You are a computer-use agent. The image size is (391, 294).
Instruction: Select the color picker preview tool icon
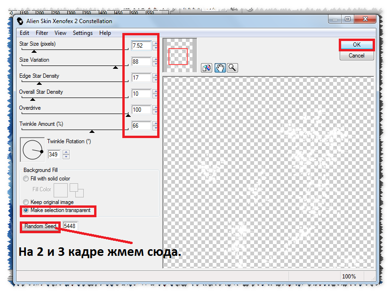click(207, 68)
